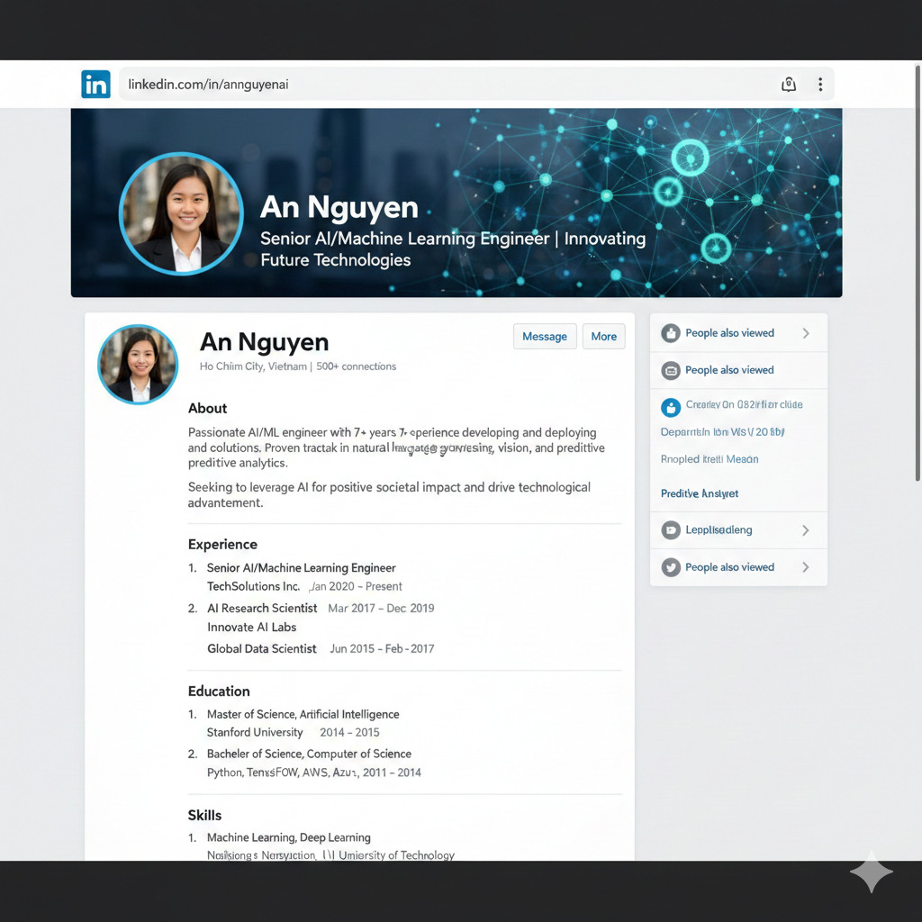Viewport: 922px width, 922px height.
Task: Click the Rnopled iretli Meaon sidebar link
Action: [710, 459]
